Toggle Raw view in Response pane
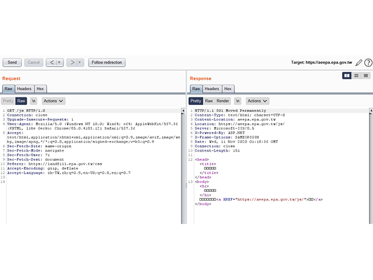Image resolution: width=373 pixels, height=280 pixels. [x=209, y=101]
